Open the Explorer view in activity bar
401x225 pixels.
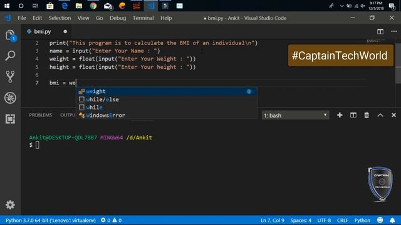[x=10, y=36]
